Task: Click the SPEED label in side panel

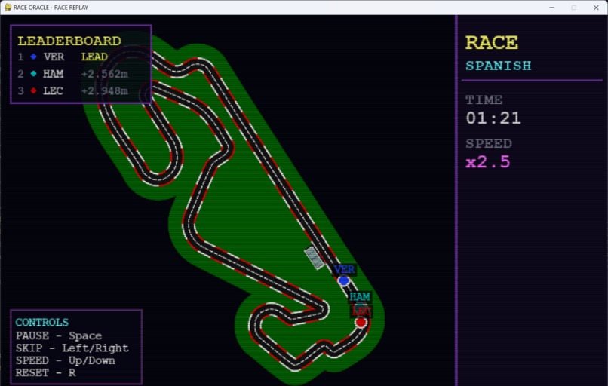Action: point(489,144)
